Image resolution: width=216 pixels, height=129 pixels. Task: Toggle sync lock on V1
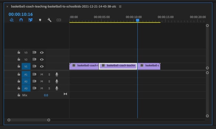pyautogui.click(x=34, y=66)
